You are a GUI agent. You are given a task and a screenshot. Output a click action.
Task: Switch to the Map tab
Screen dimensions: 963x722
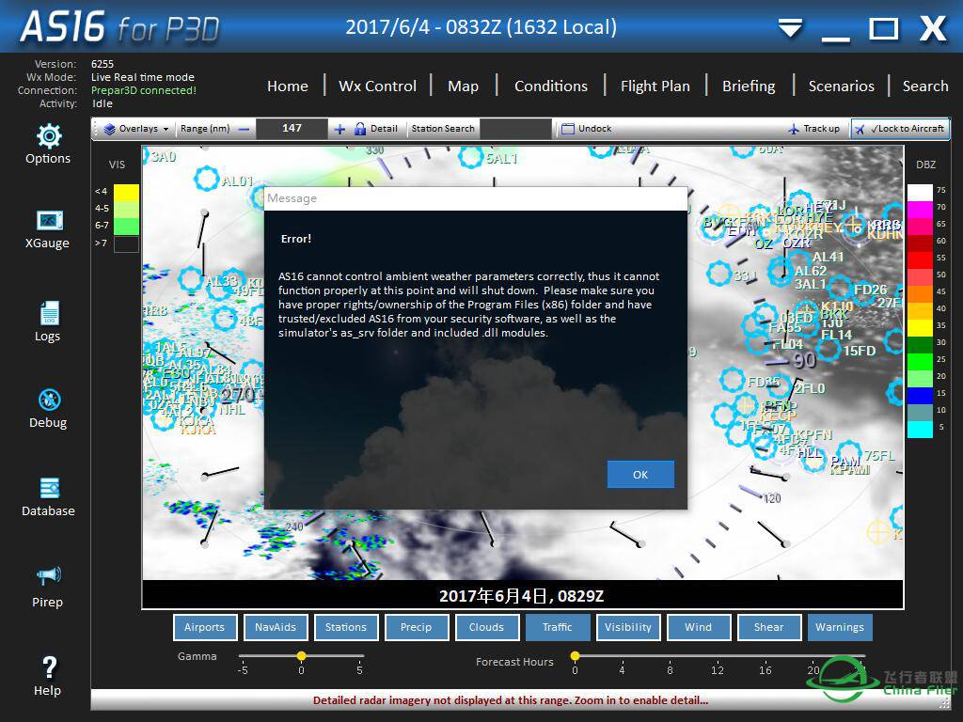click(x=463, y=86)
